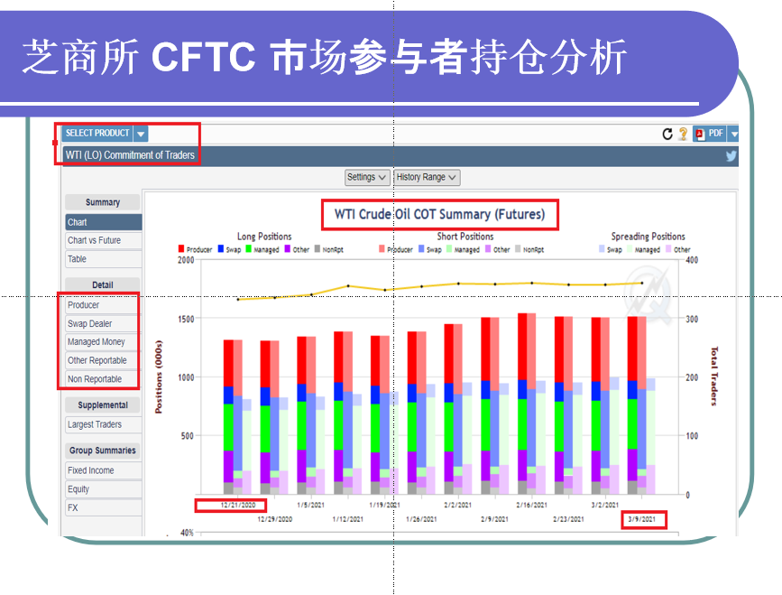The image size is (782, 595).
Task: Open Equity group summary
Action: coord(103,489)
